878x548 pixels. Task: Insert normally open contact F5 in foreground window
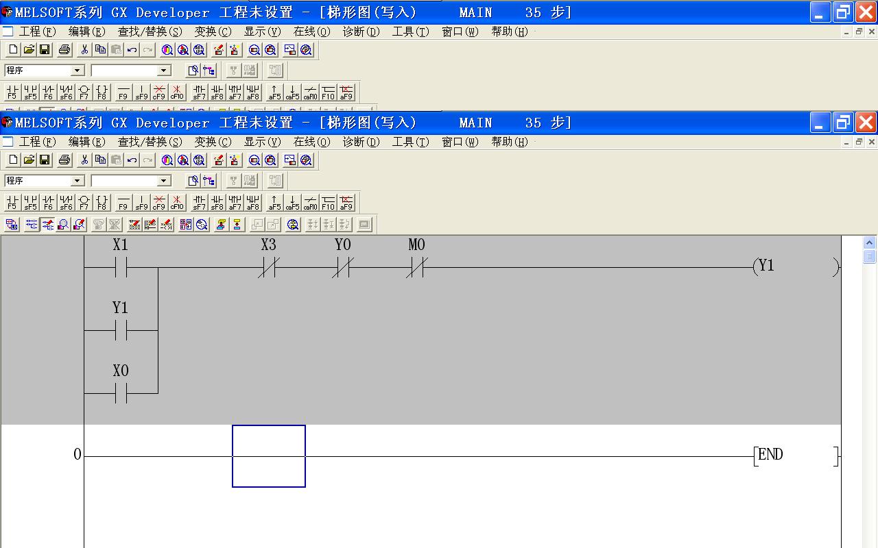pyautogui.click(x=12, y=203)
